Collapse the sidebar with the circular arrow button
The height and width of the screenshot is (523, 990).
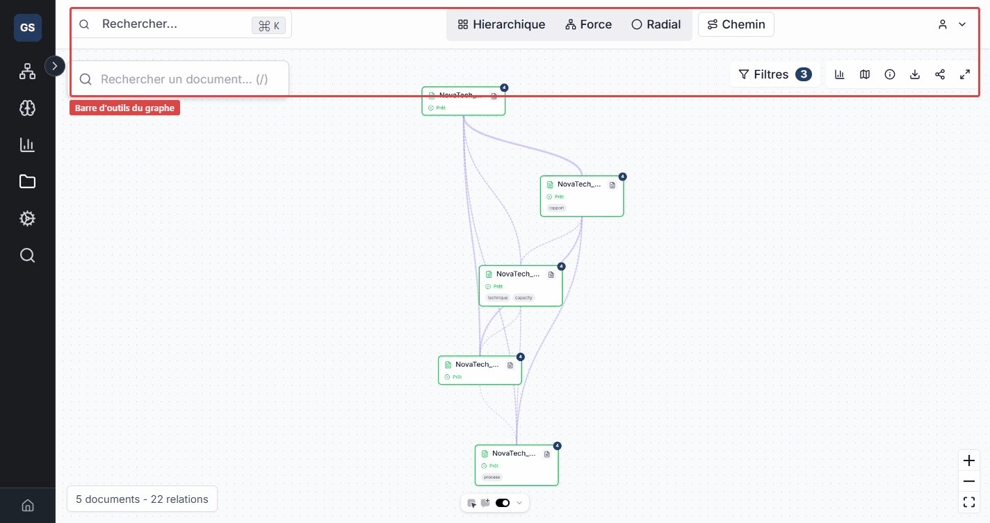pos(55,65)
